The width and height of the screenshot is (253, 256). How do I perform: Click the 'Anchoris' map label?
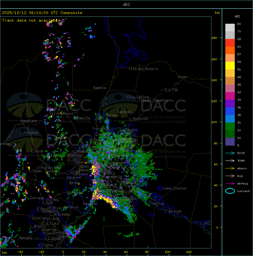coord(71,207)
